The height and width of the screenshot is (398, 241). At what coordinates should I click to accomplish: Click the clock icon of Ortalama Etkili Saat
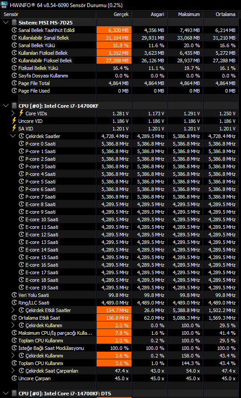click(14, 318)
